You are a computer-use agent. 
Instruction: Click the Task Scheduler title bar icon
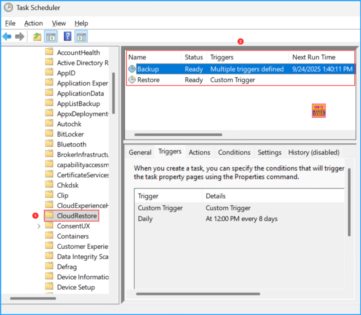coord(8,8)
